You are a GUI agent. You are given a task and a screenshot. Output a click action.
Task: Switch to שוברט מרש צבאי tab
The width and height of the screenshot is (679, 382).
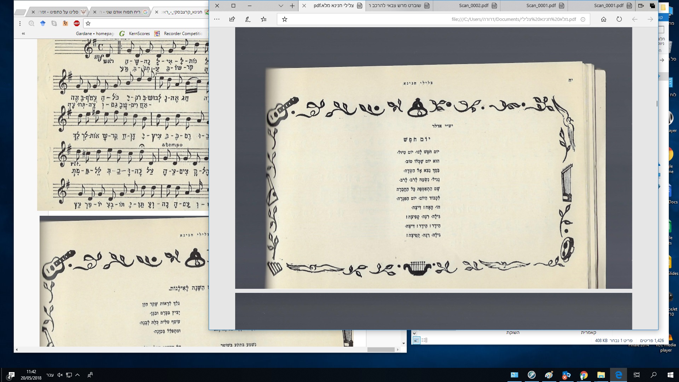point(399,6)
